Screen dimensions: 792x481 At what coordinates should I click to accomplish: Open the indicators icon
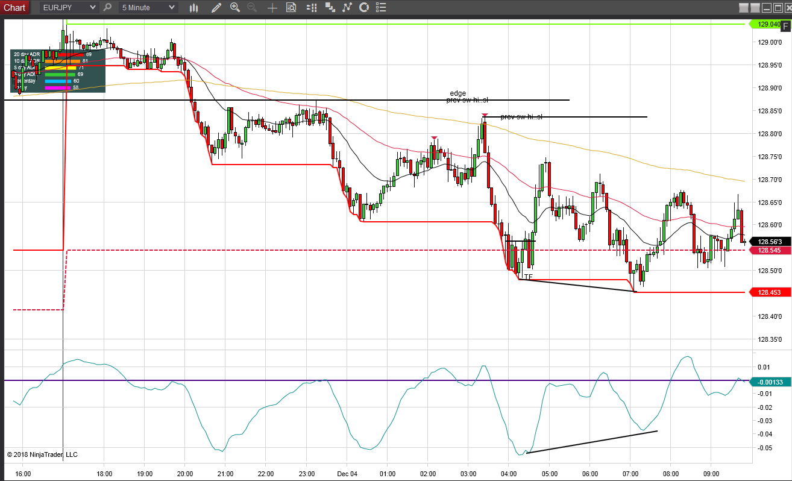[347, 8]
